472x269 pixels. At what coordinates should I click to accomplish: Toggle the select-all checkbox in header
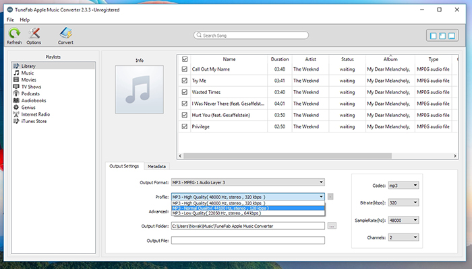[185, 59]
